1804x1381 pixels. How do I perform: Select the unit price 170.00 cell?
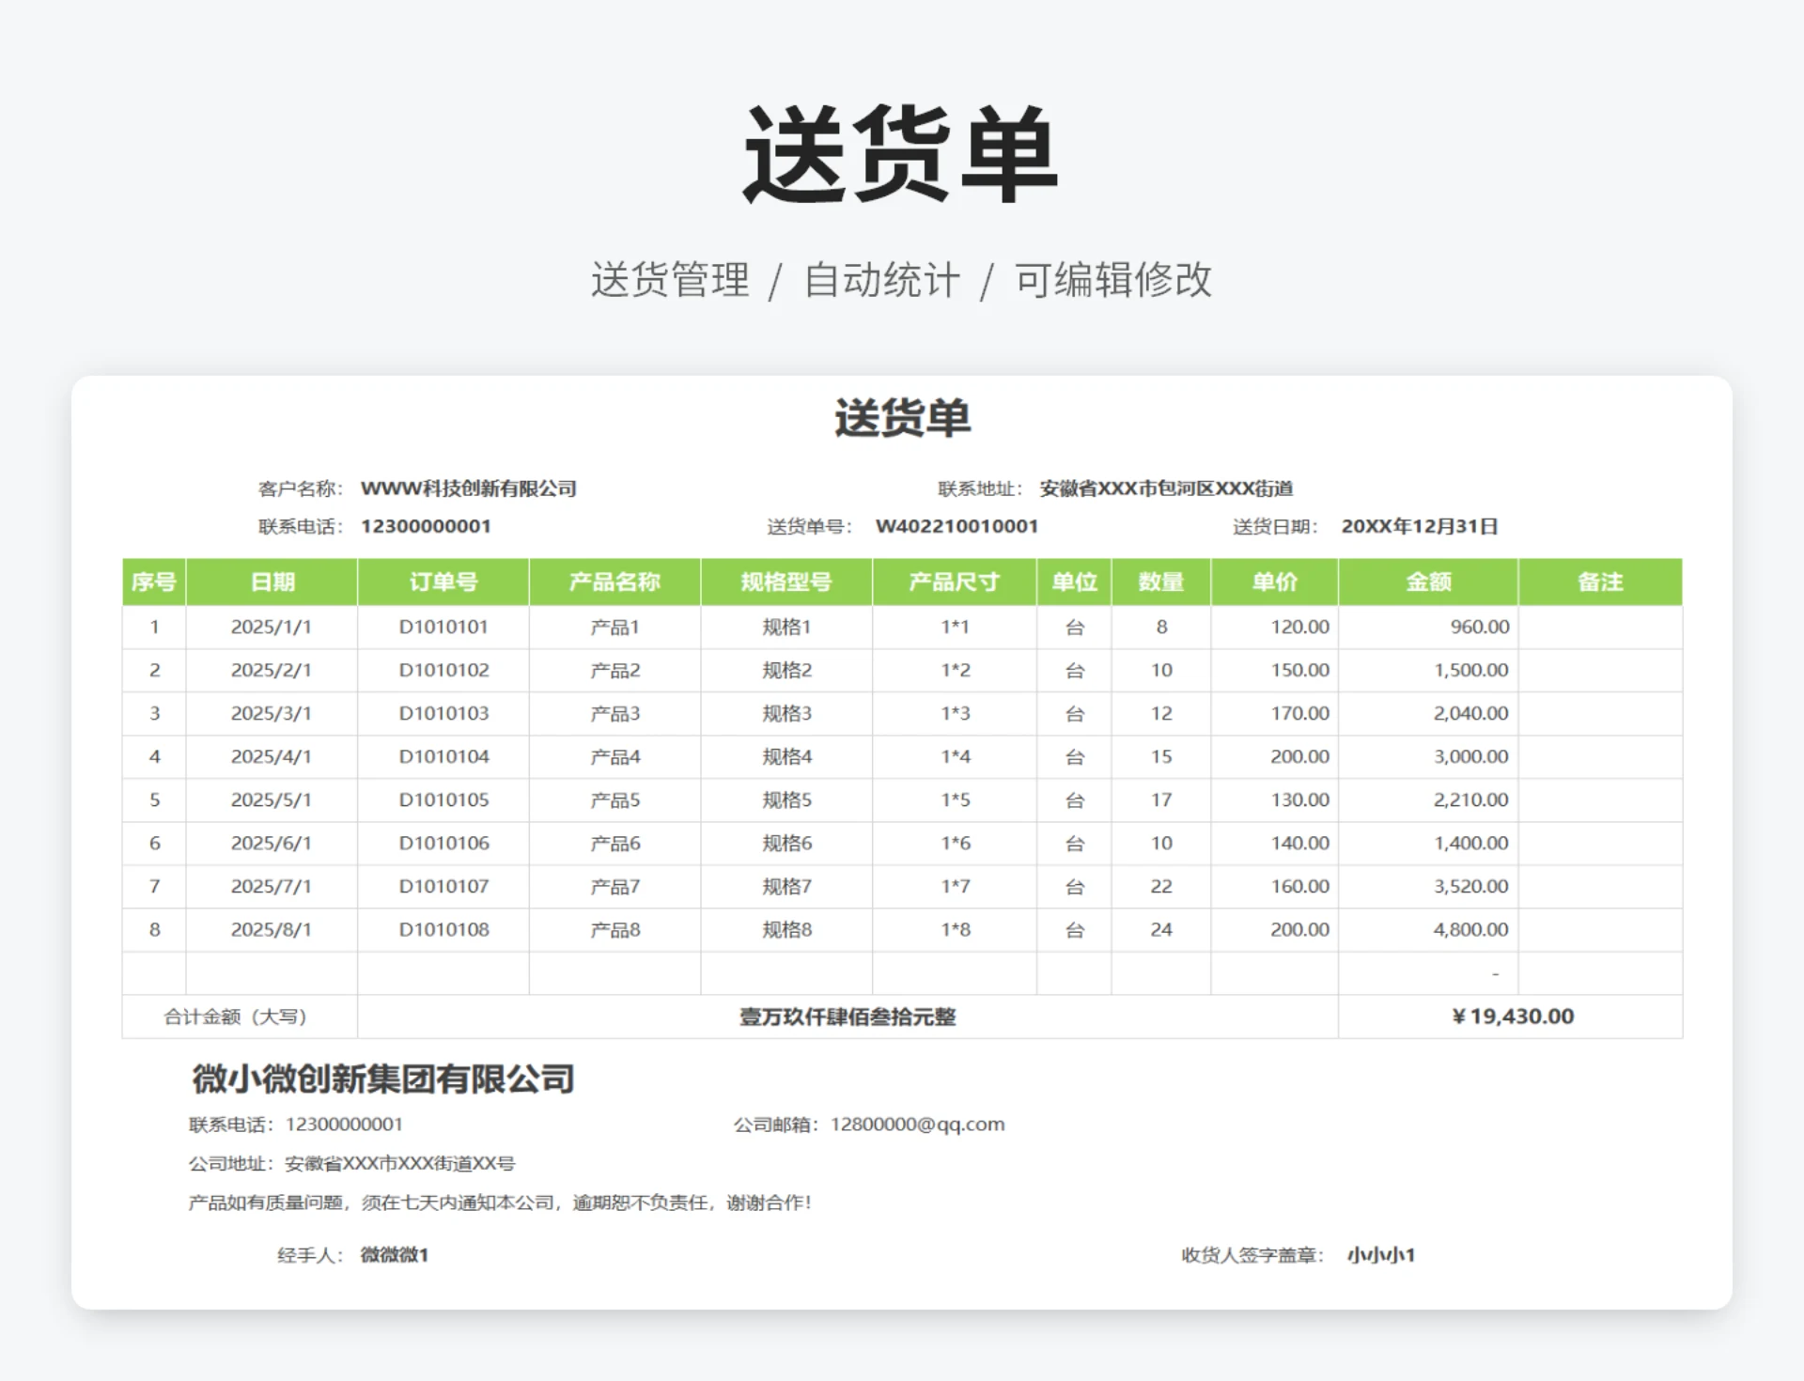(x=1299, y=713)
